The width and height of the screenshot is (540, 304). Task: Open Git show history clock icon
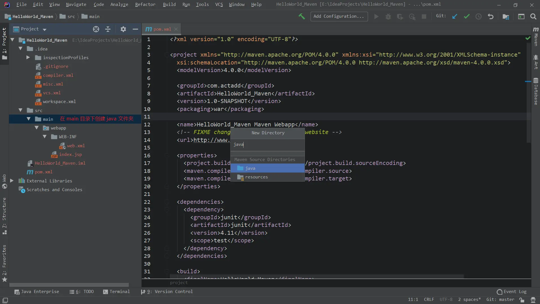[478, 16]
